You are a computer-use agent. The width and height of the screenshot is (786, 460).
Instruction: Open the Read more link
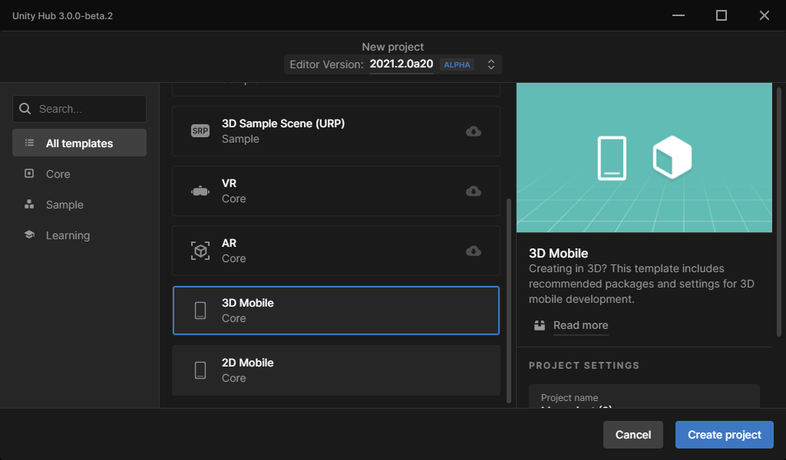(580, 325)
